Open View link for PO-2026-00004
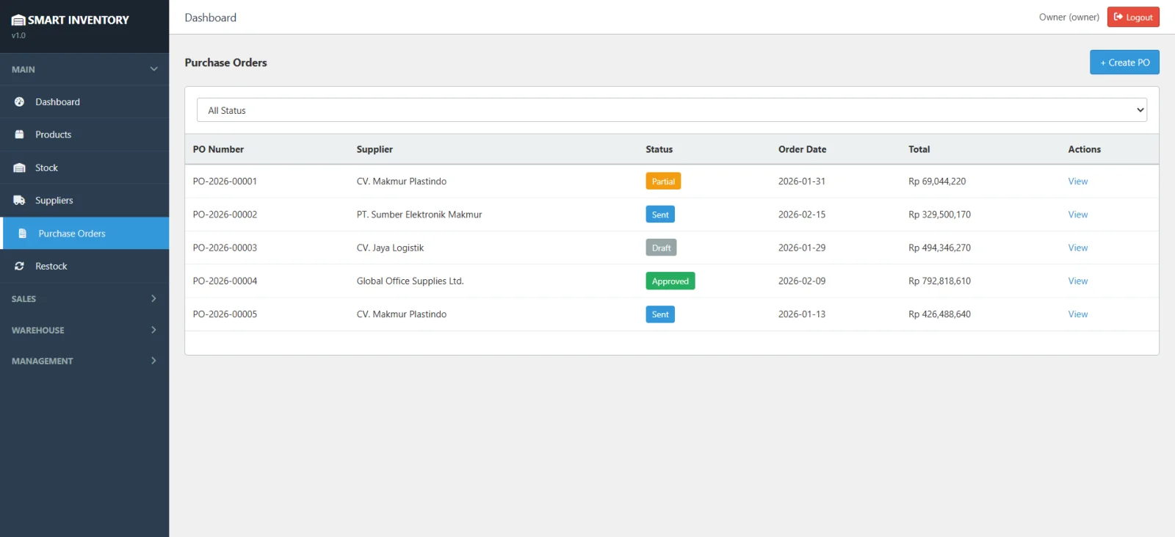Viewport: 1175px width, 537px height. (x=1077, y=281)
